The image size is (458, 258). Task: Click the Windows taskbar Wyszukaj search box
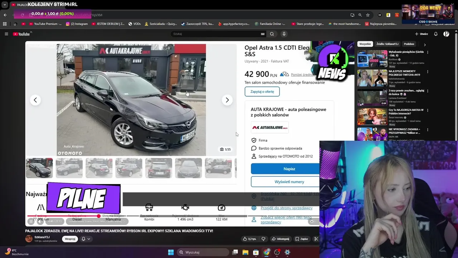(203, 252)
